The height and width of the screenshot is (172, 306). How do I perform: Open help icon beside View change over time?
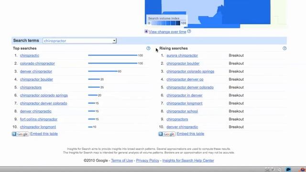click(189, 31)
